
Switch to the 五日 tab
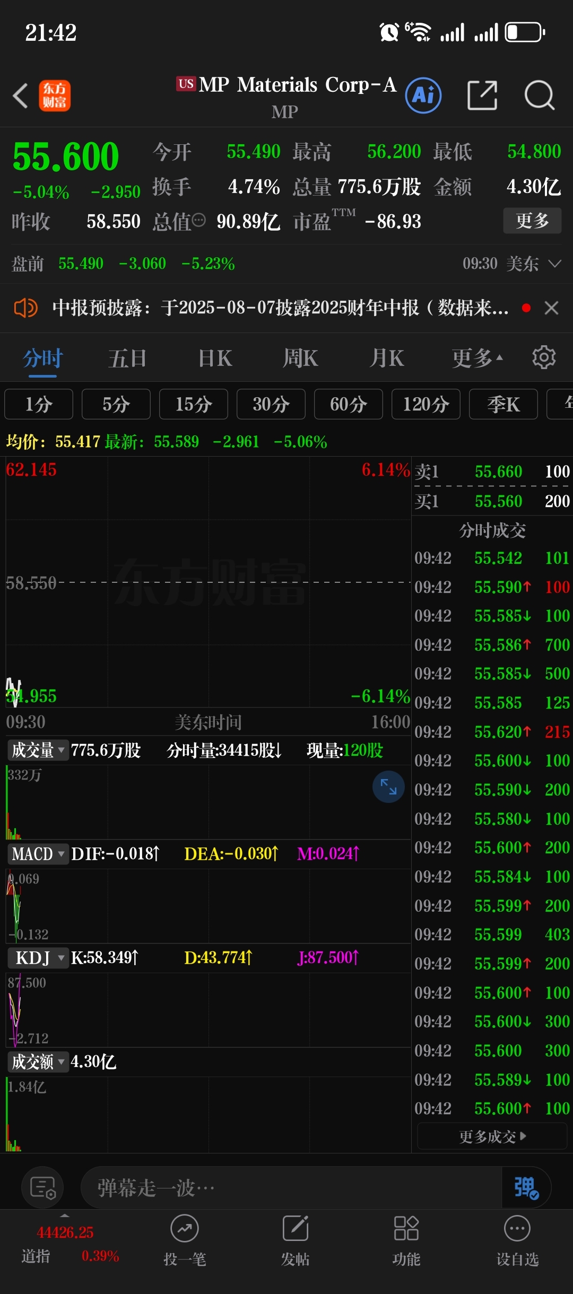pos(127,358)
